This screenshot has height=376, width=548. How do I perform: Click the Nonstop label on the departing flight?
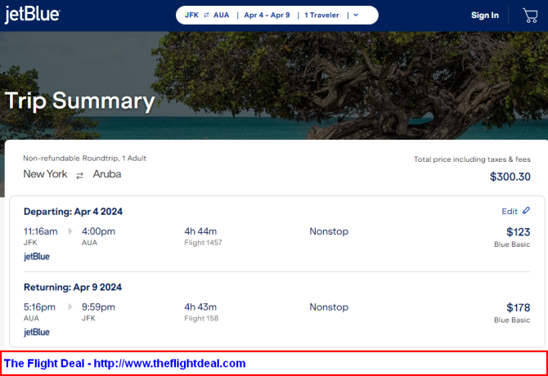pos(329,231)
